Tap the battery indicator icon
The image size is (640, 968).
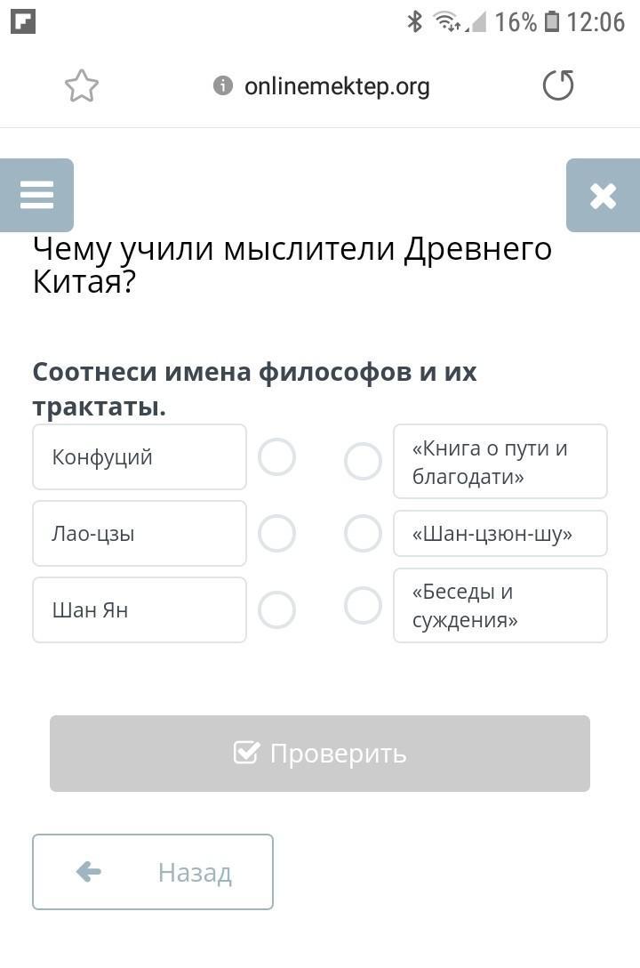pos(552,21)
